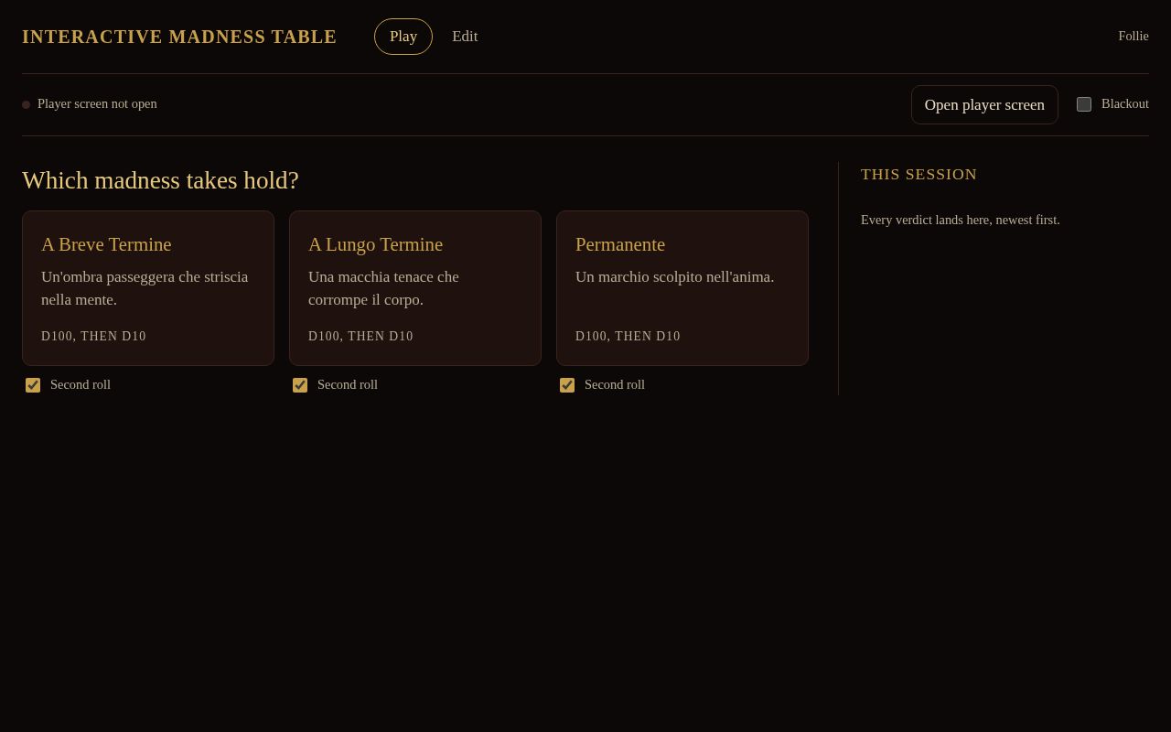The height and width of the screenshot is (732, 1171).
Task: Switch to the Edit tab
Action: (465, 37)
